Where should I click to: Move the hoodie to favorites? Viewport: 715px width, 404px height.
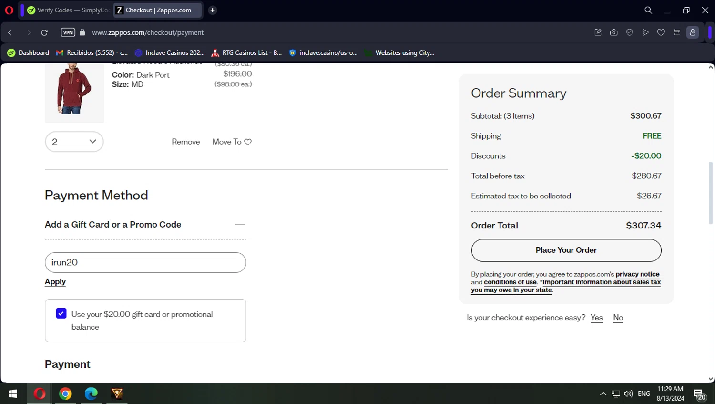(x=232, y=142)
